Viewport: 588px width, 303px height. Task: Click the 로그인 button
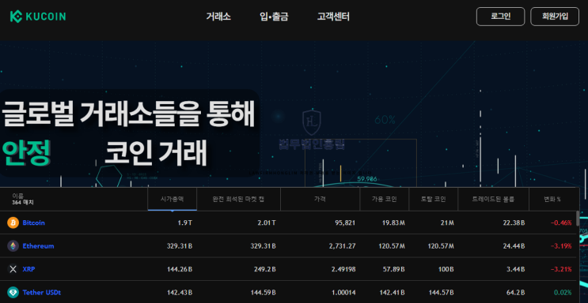click(x=501, y=17)
